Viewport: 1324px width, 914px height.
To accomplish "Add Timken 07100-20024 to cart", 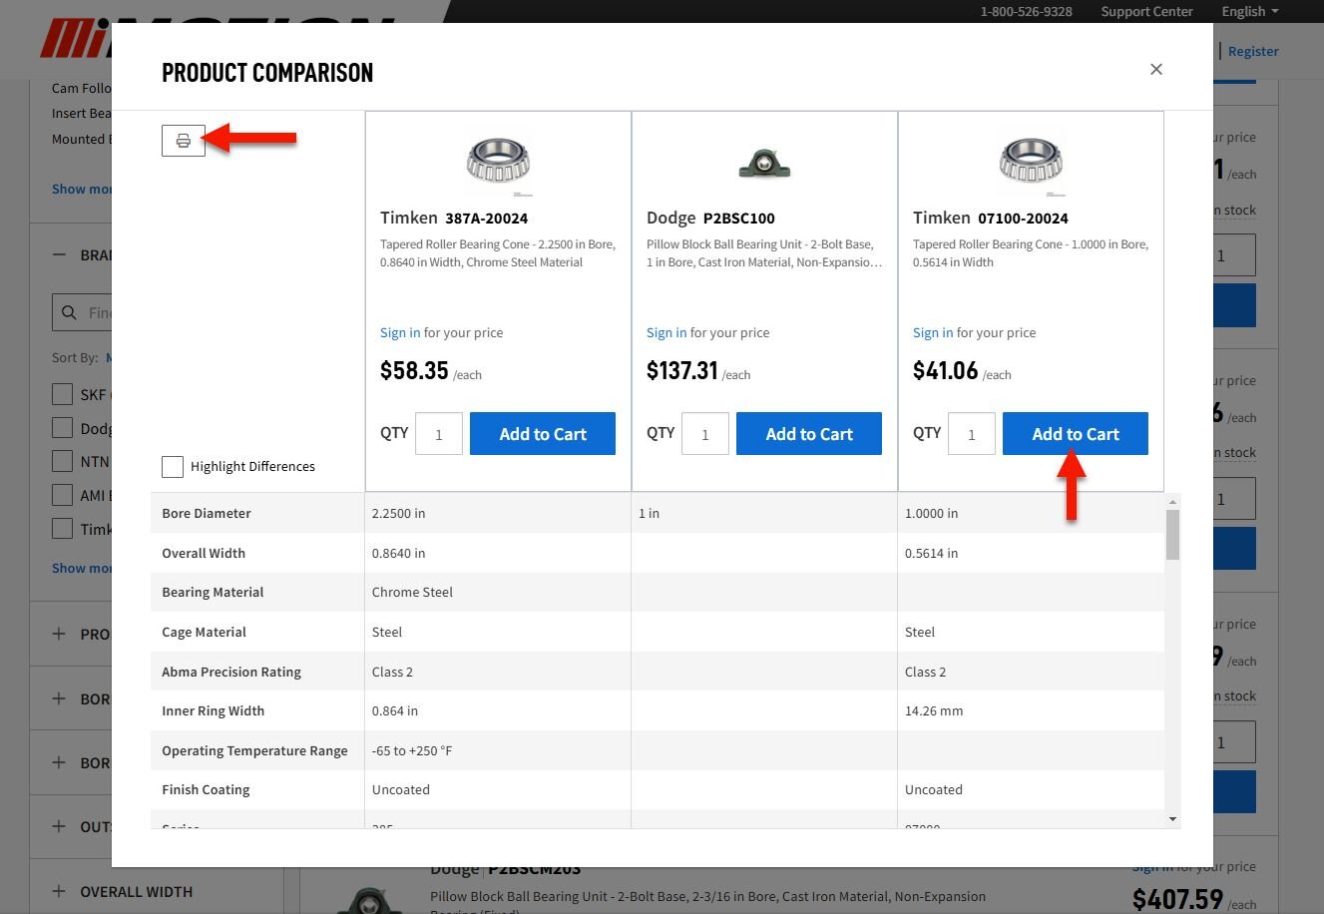I will click(x=1075, y=434).
